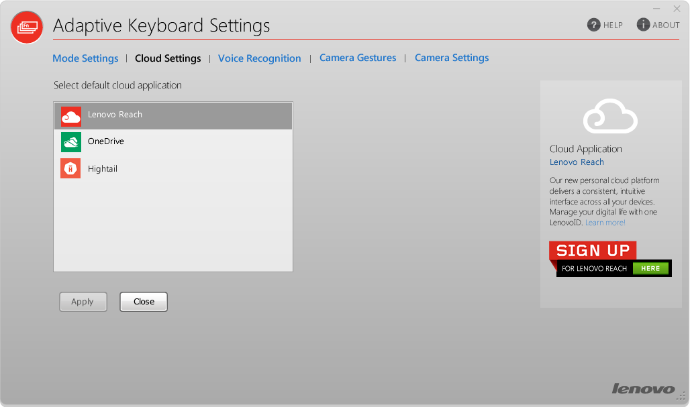Click the Hightail hexagon icon
Image resolution: width=690 pixels, height=407 pixels.
coord(70,168)
